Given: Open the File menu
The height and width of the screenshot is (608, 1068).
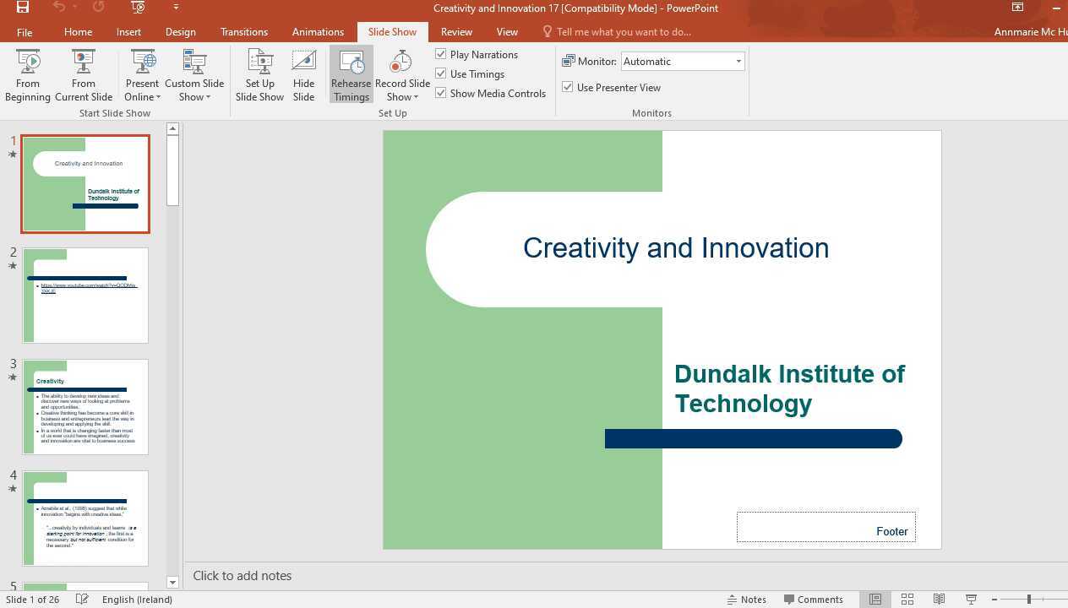Looking at the screenshot, I should [25, 32].
